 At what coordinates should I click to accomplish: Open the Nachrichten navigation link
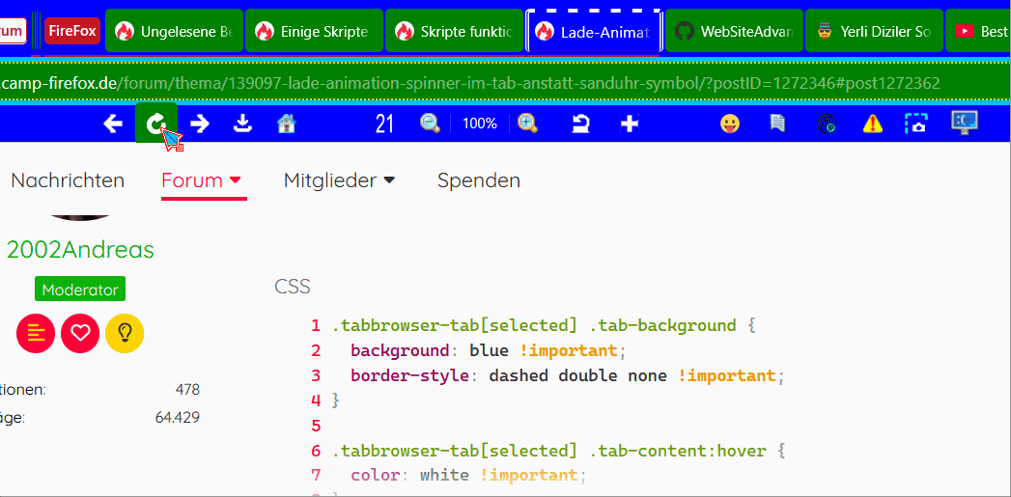pos(68,180)
